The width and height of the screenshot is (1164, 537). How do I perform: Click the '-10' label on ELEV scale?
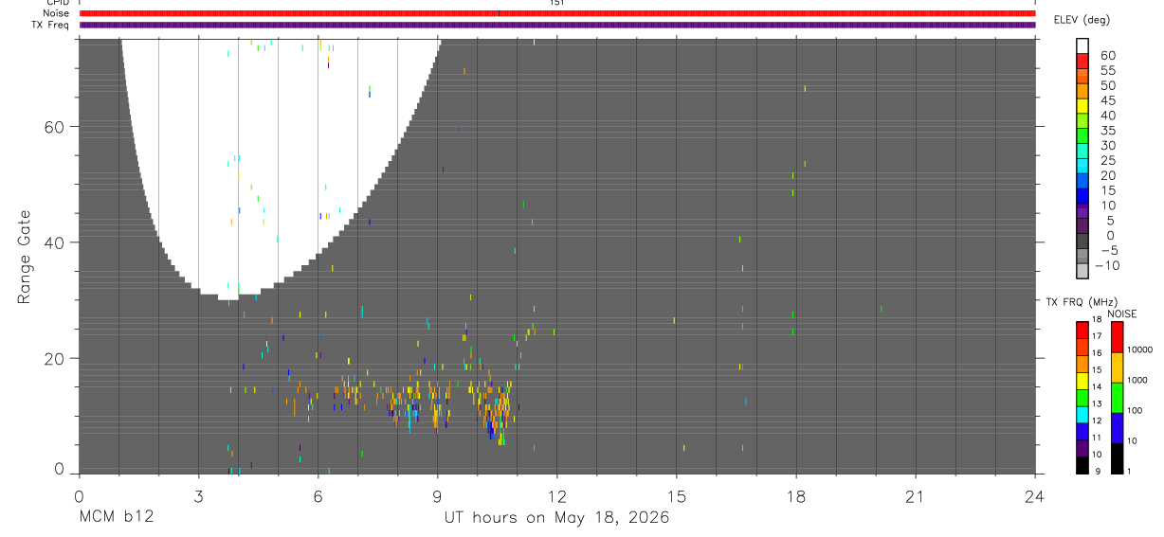pyautogui.click(x=1106, y=265)
